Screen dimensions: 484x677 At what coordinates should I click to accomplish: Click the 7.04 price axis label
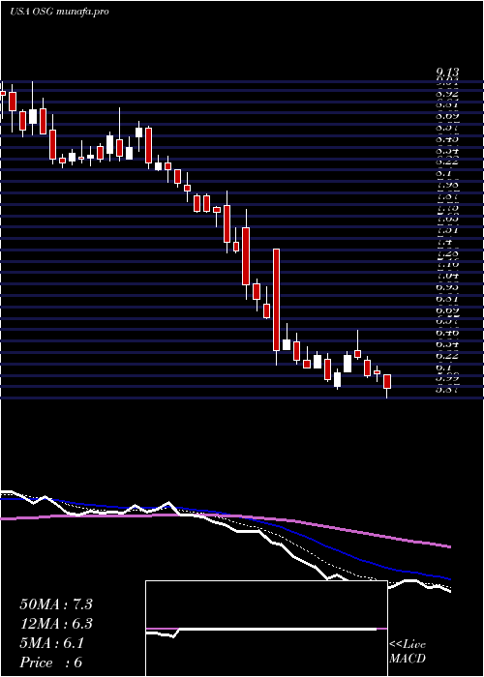click(x=447, y=275)
